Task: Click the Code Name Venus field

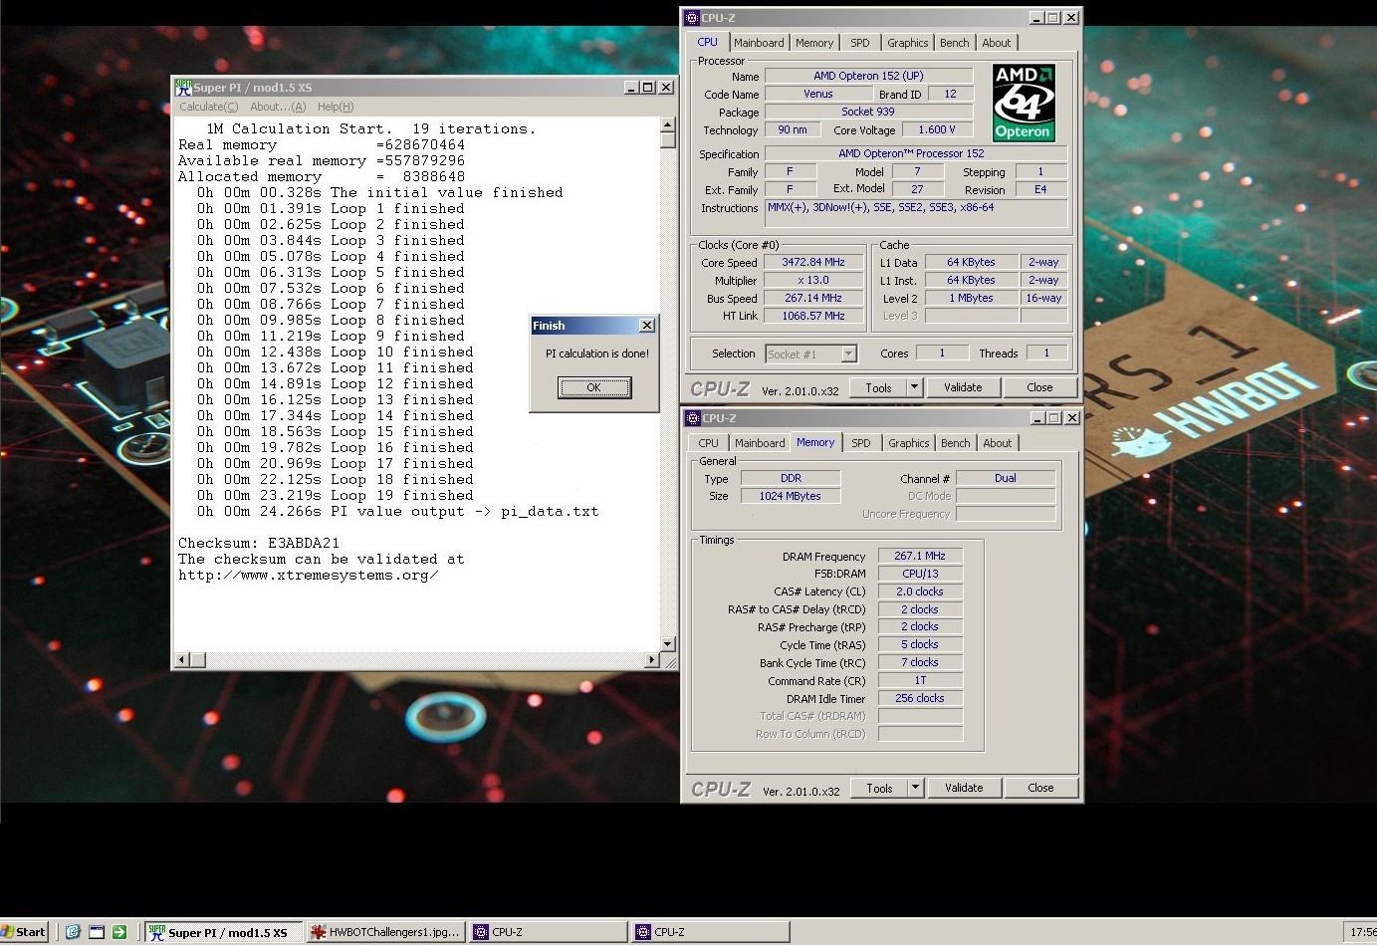Action: (x=818, y=94)
